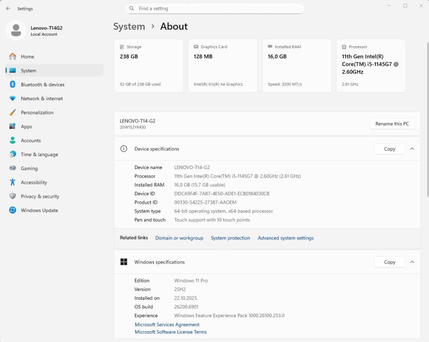Open the Accessibility icon in sidebar

12,182
